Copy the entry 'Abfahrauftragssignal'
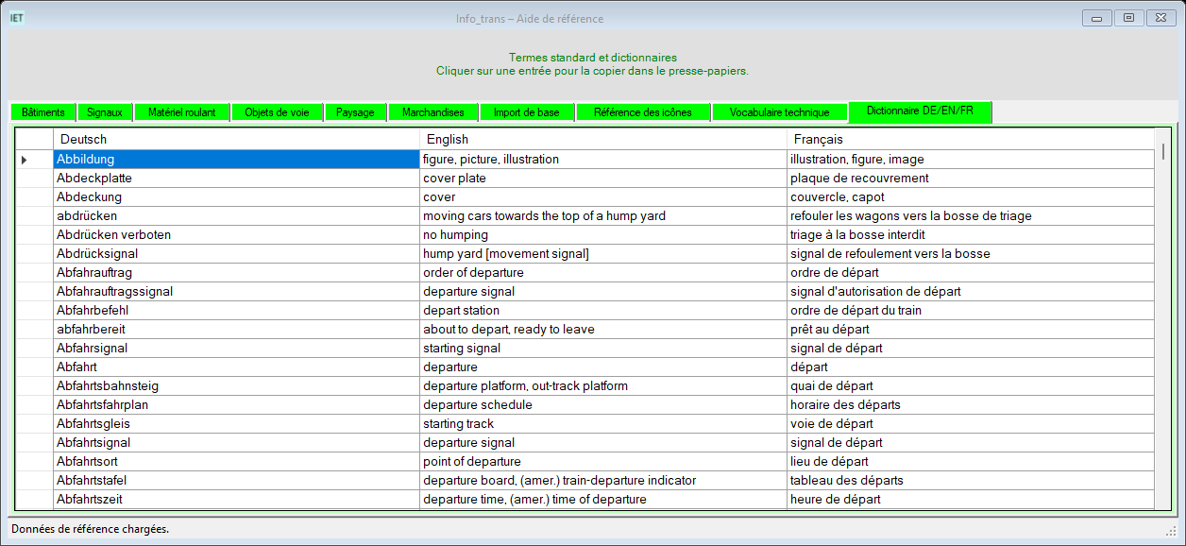Image resolution: width=1186 pixels, height=546 pixels. pos(236,292)
